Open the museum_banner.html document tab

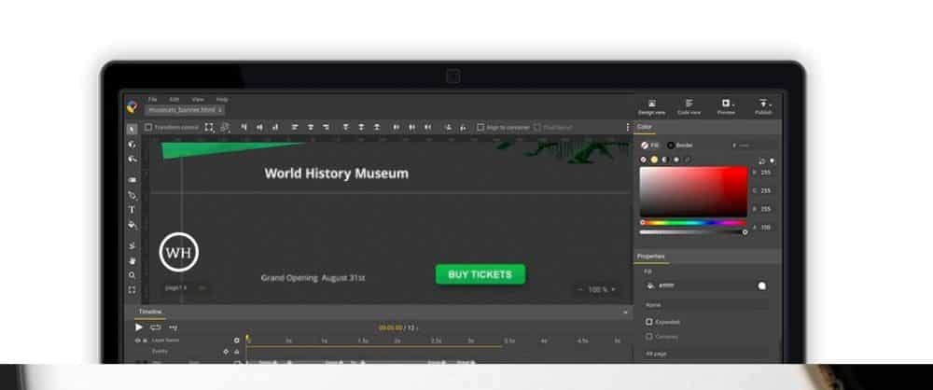180,110
